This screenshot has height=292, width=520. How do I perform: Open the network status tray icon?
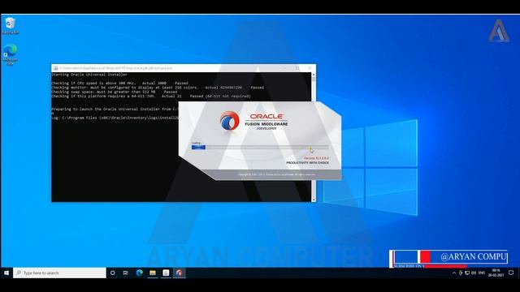[x=467, y=273]
